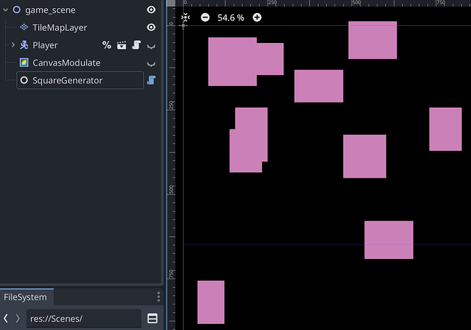Expand the Player node children
Image resolution: width=471 pixels, height=330 pixels.
(13, 45)
